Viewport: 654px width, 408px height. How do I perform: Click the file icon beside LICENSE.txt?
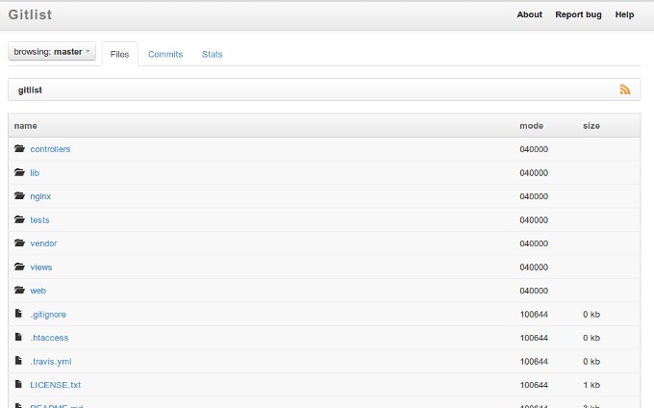[17, 385]
